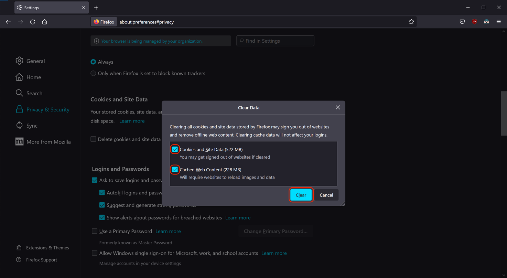Uncheck Cookies and Site Data checkbox
507x278 pixels.
click(175, 149)
